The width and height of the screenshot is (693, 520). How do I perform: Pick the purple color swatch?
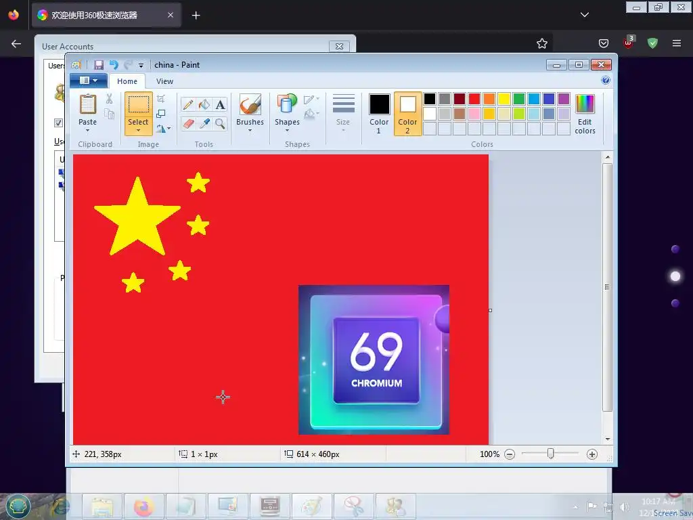[x=564, y=99]
